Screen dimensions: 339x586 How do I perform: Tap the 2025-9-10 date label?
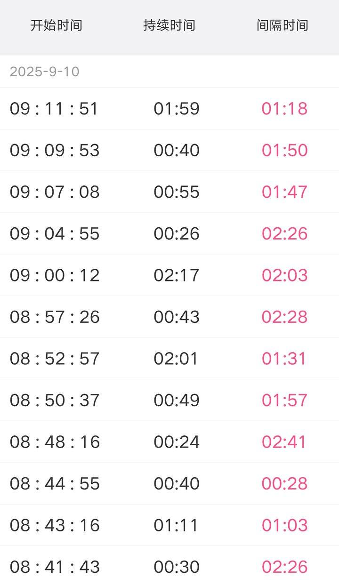click(45, 72)
